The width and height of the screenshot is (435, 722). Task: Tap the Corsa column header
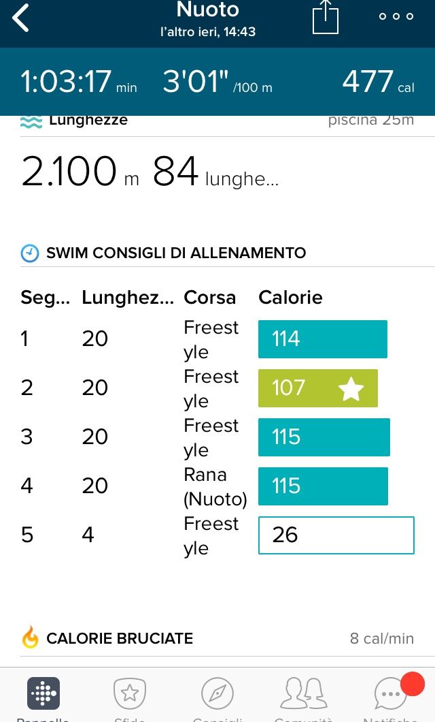(x=209, y=297)
